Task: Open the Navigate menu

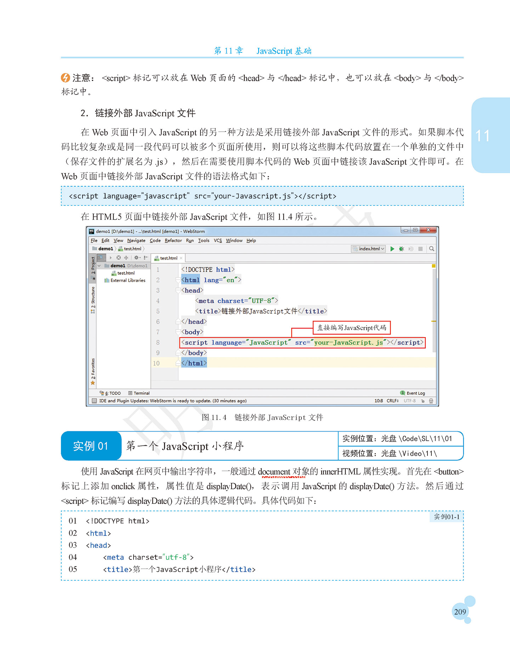Action: coord(136,240)
